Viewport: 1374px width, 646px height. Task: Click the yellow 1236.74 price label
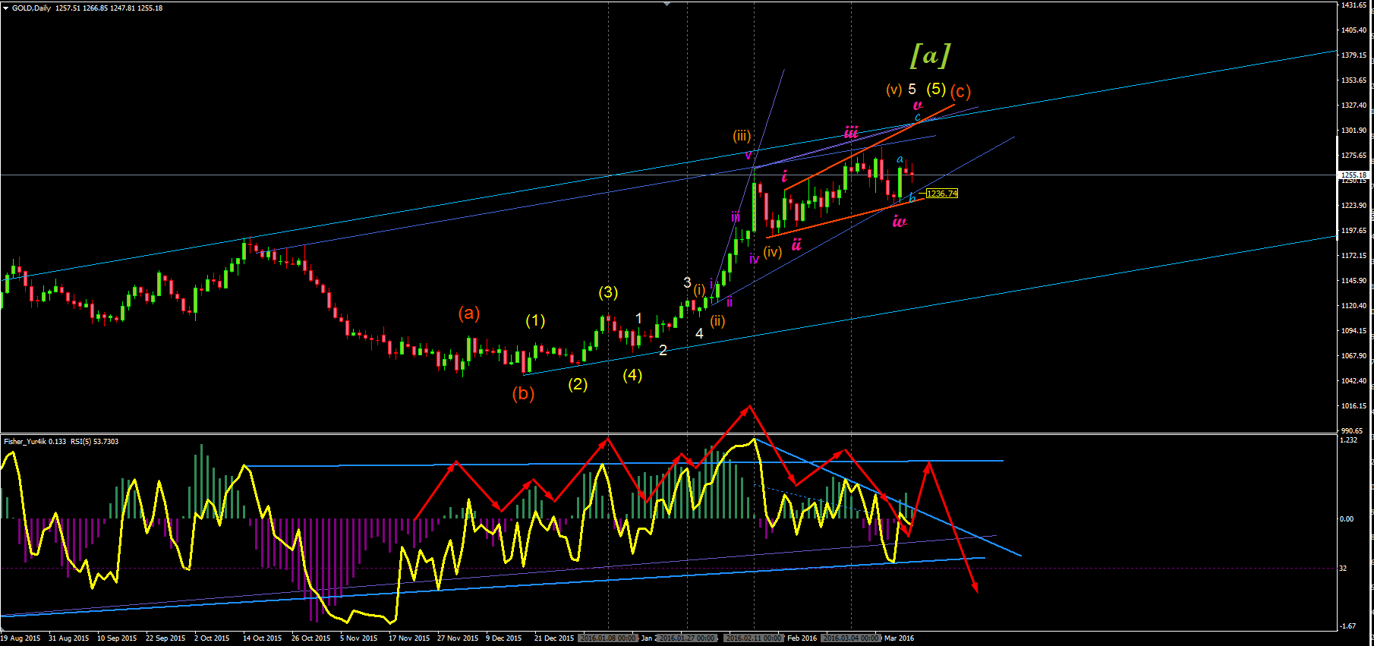pos(942,194)
